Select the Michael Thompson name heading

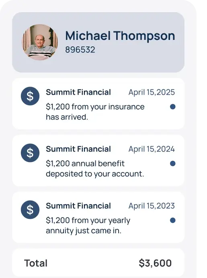[120, 35]
